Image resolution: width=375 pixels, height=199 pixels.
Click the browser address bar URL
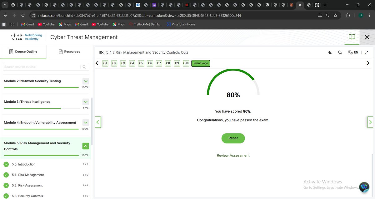(x=139, y=15)
